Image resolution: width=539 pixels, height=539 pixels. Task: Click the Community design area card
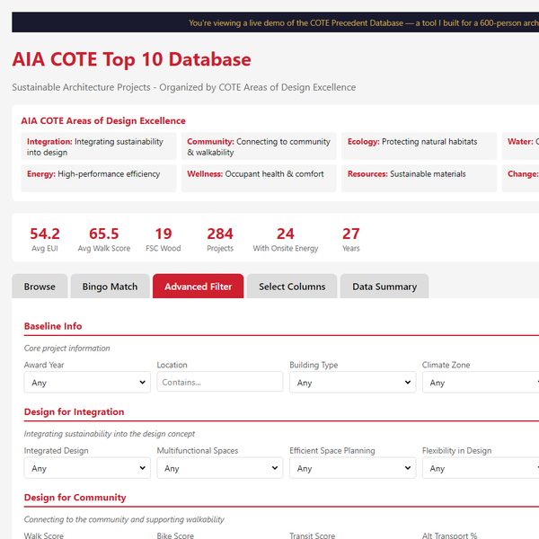(259, 146)
